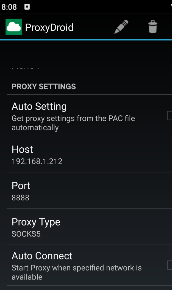The height and width of the screenshot is (290, 172).
Task: Edit the 192.168.1.212 host address
Action: (x=37, y=161)
